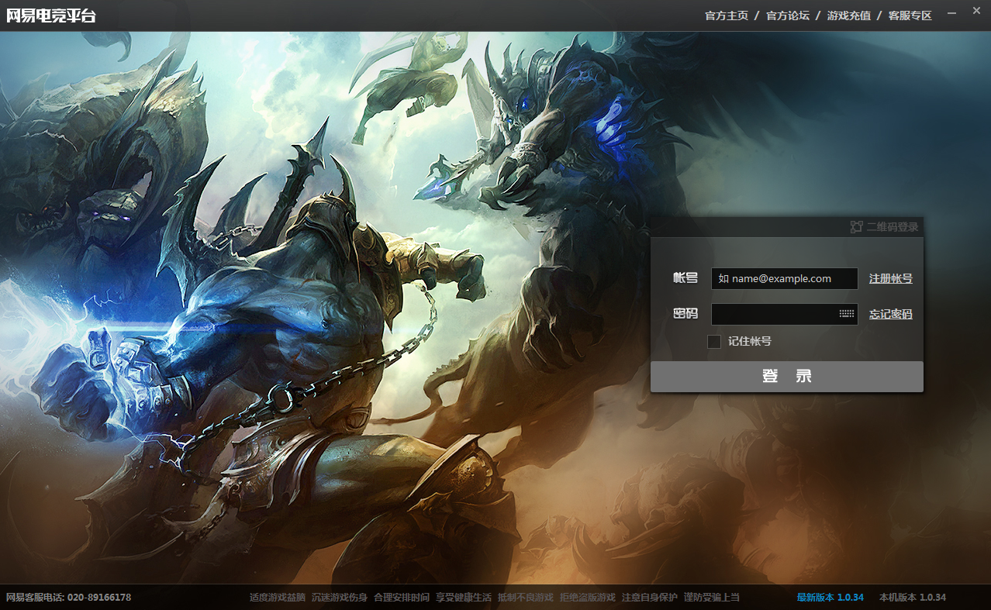The width and height of the screenshot is (991, 610).
Task: Click the 记住帐号 label text
Action: click(749, 342)
